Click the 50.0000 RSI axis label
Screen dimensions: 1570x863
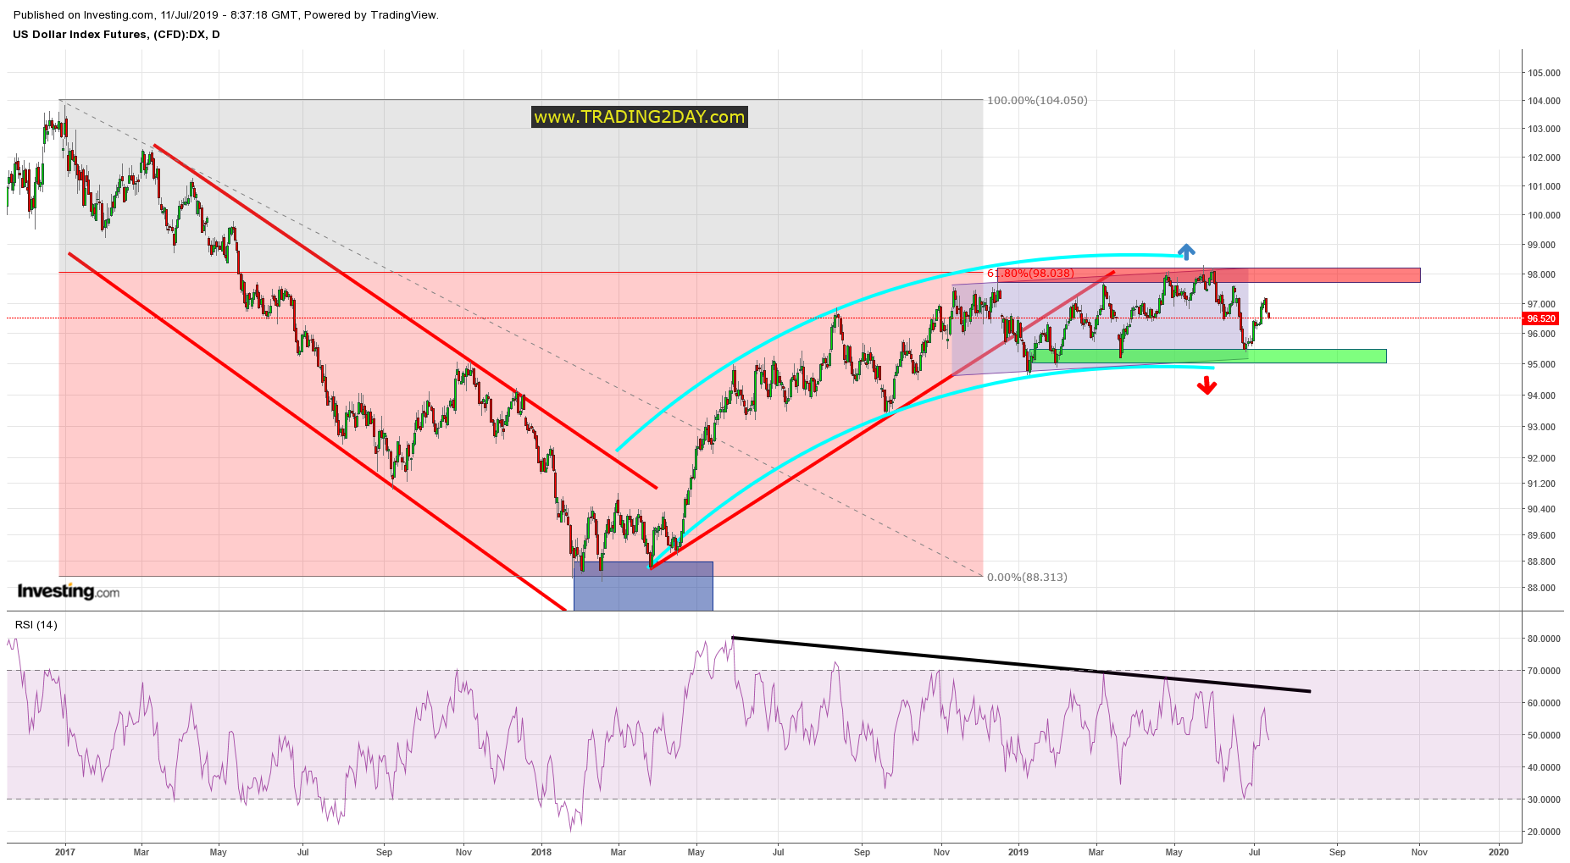coord(1544,735)
